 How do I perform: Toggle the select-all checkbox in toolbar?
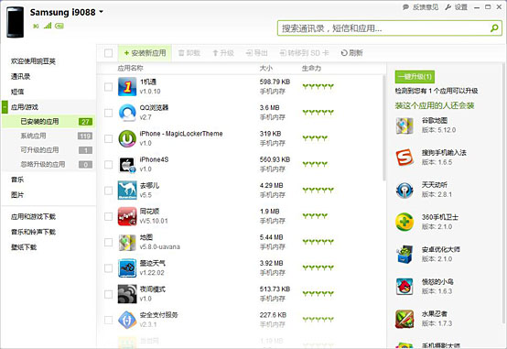point(108,53)
